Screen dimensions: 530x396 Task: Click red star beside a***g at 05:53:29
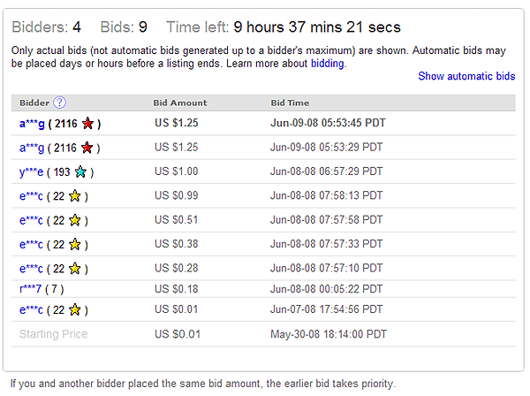(x=87, y=148)
